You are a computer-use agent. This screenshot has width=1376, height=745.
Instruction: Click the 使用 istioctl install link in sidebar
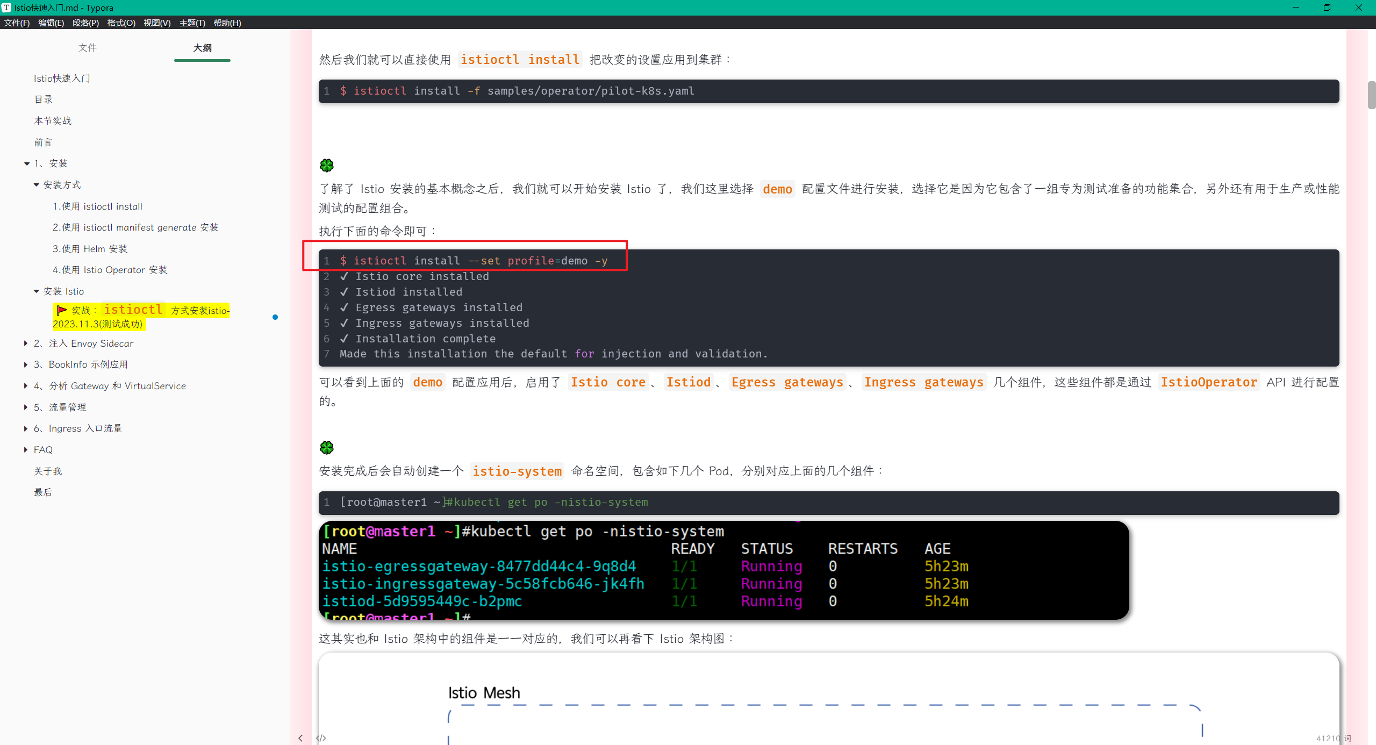pyautogui.click(x=99, y=205)
